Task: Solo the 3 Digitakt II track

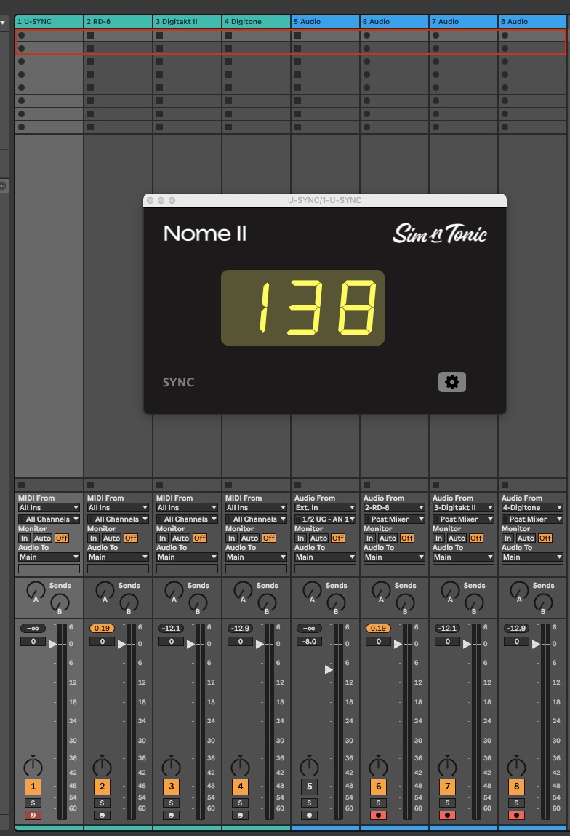Action: coord(171,803)
